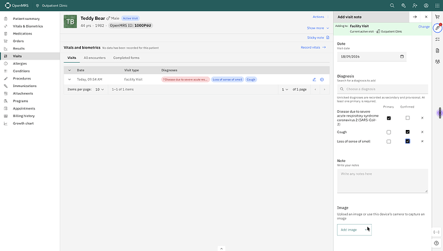Go to the next page arrow
443x251 pixels.
pos(324,89)
